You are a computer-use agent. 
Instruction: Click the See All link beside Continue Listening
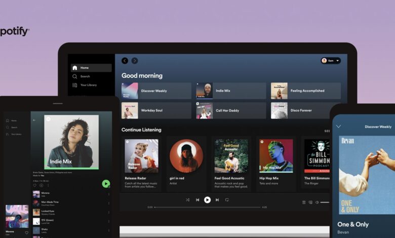327,131
